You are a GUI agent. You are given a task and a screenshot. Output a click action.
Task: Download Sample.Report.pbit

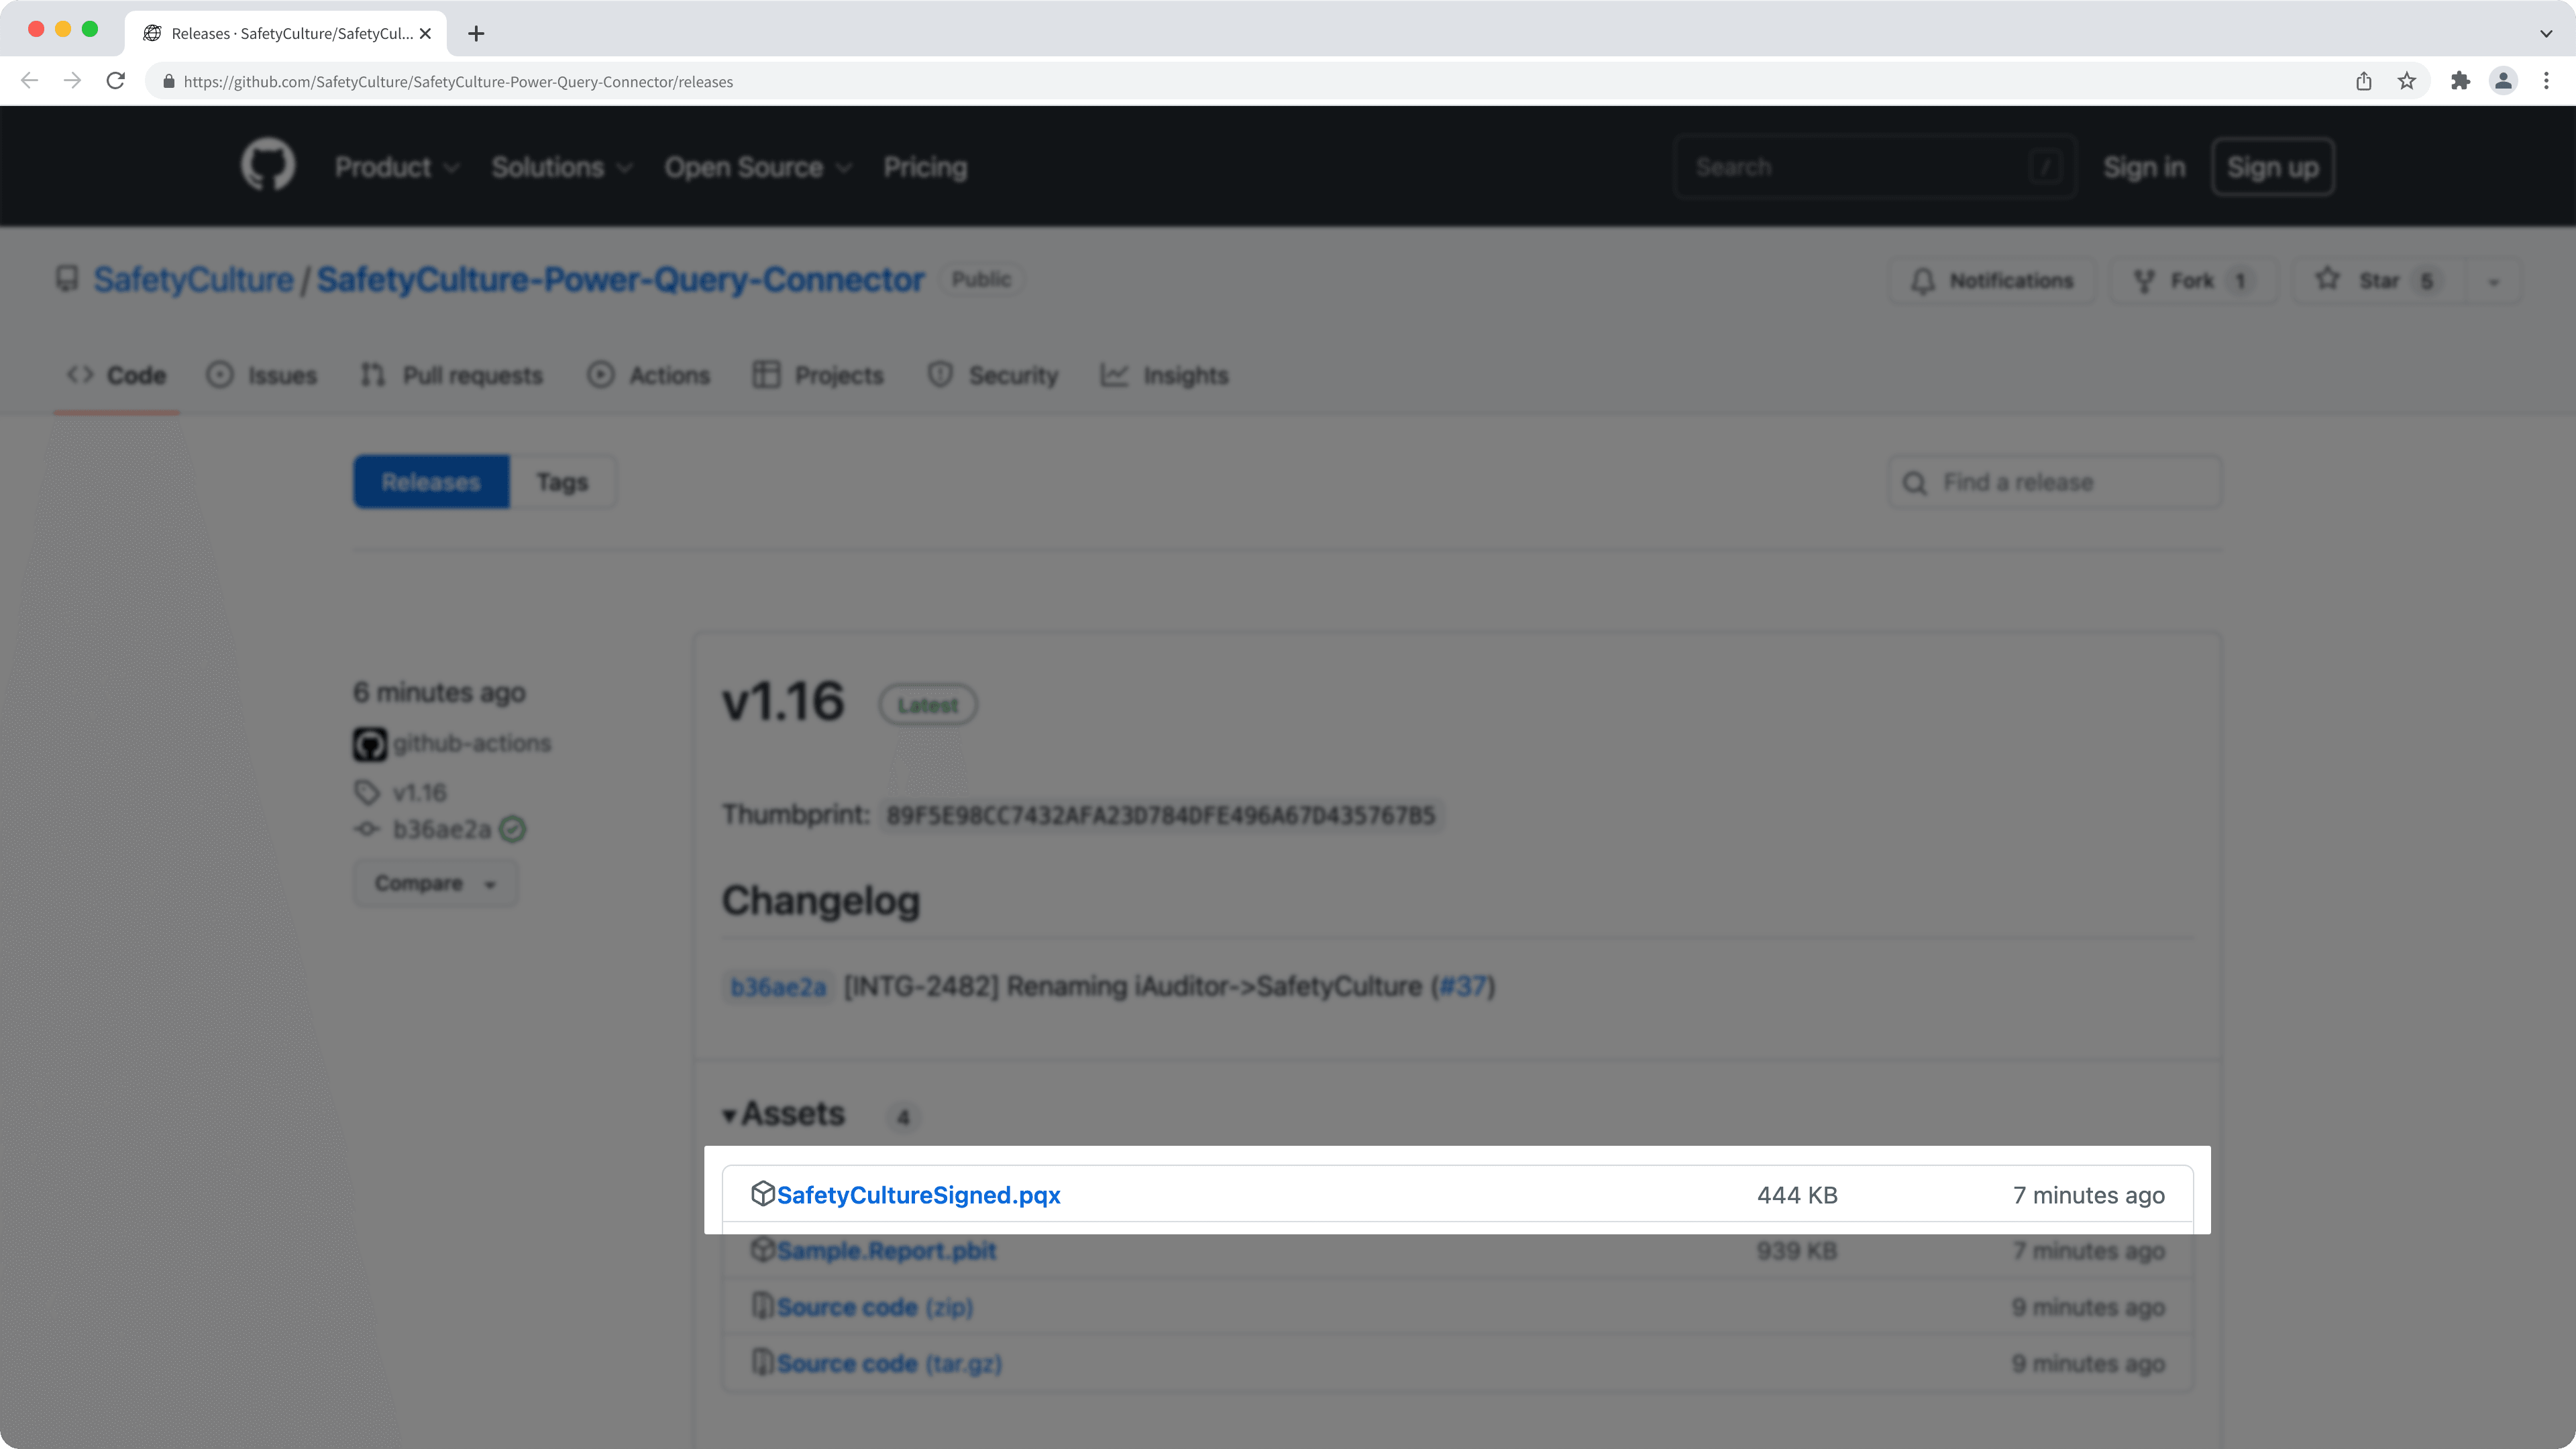point(886,1251)
